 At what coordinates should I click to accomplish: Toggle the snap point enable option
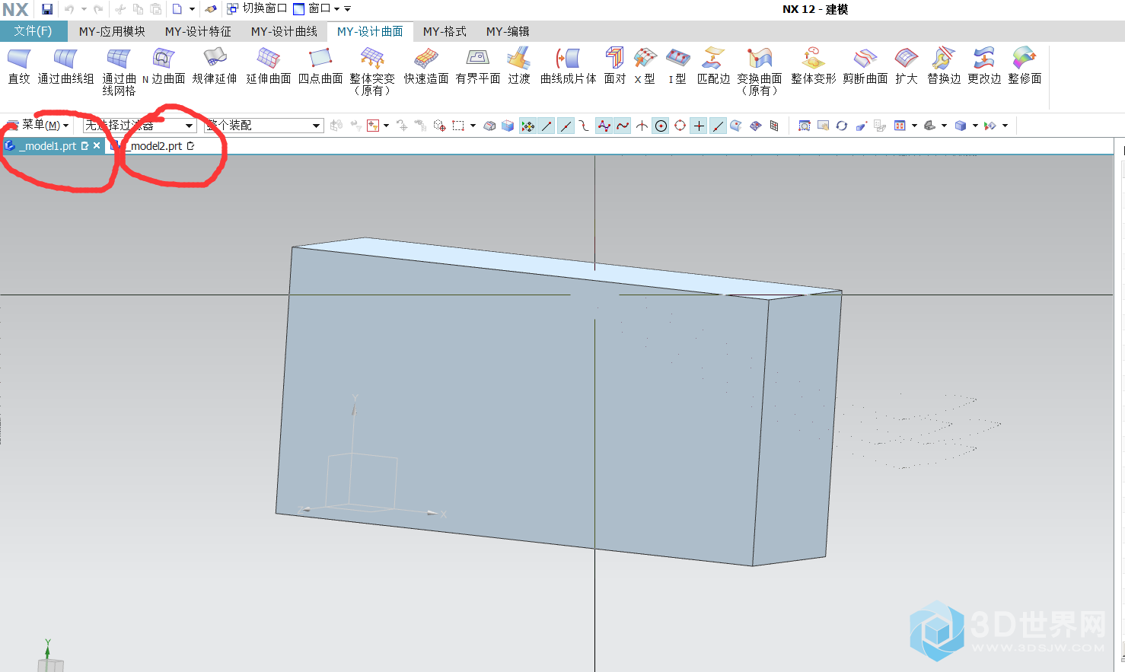[527, 126]
